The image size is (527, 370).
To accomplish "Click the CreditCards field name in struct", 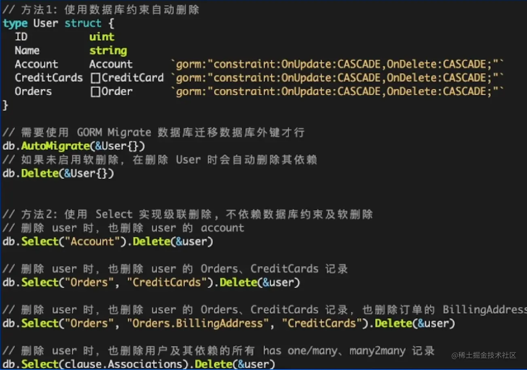I will [x=49, y=78].
